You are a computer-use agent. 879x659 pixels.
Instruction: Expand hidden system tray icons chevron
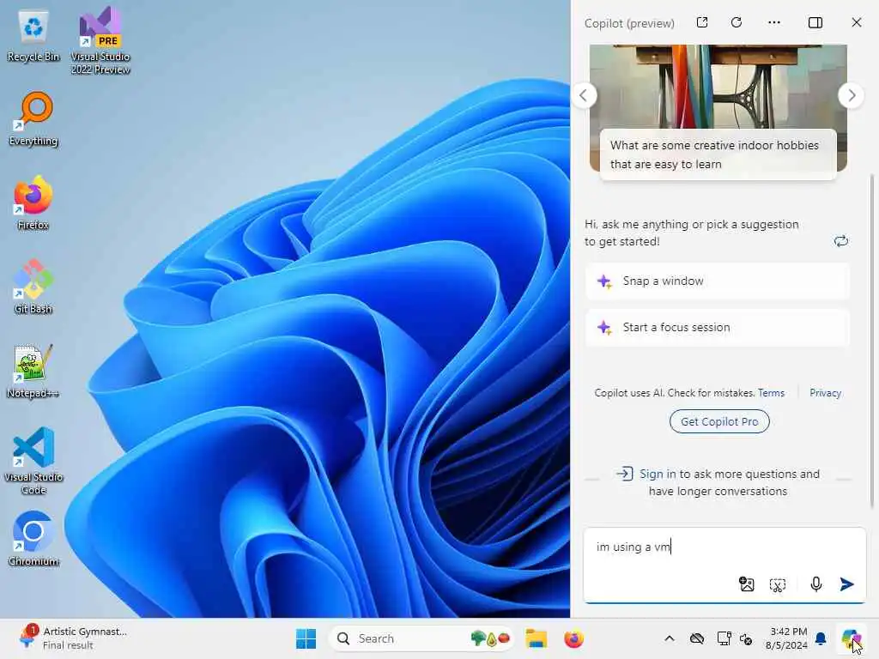(670, 638)
